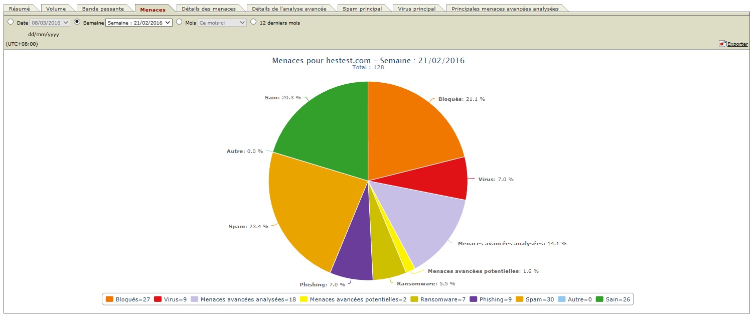
Task: Select the Mois radio button
Action: [x=179, y=22]
